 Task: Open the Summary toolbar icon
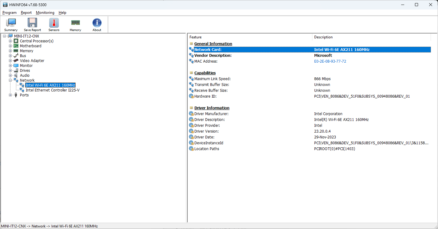11,23
